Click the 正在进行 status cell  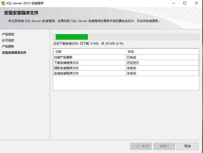coord(162,63)
